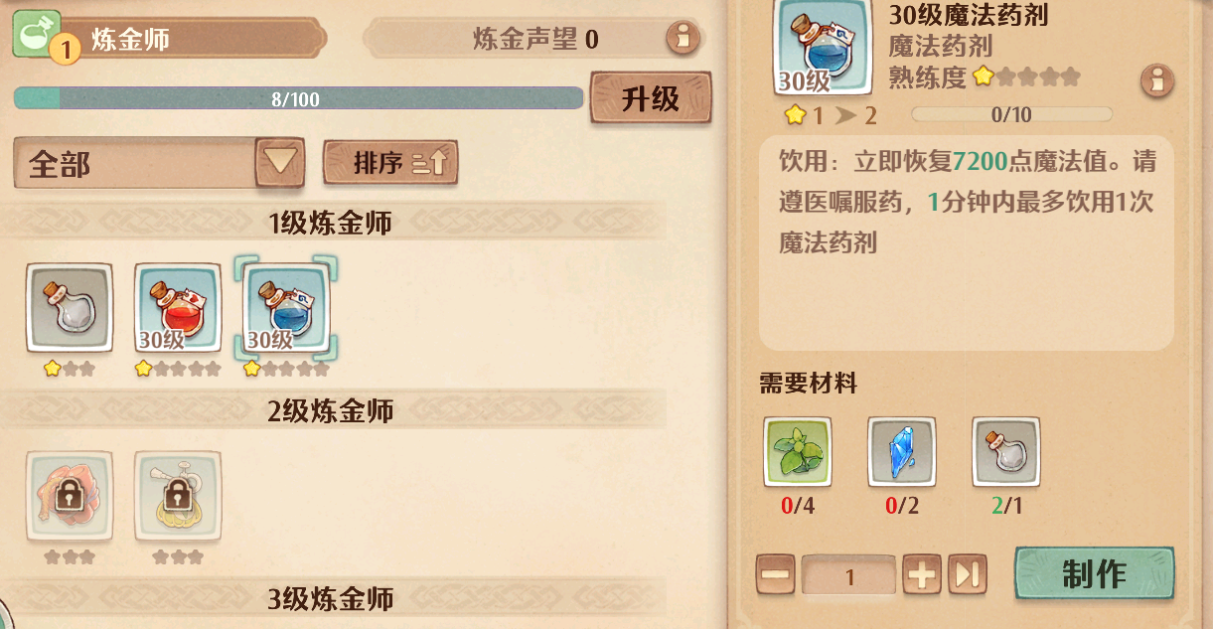Viewport: 1213px width, 629px height.
Task: Select the blue level 30 magic potion
Action: pyautogui.click(x=286, y=308)
